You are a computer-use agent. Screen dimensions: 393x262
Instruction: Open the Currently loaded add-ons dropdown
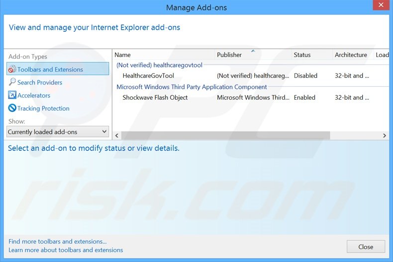(58, 132)
